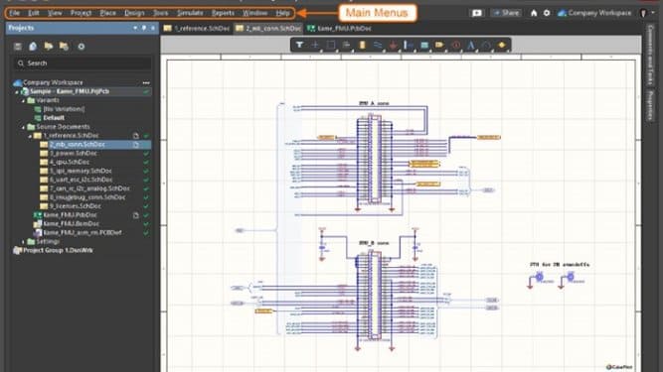Select the Move Object cross tool
Image resolution: width=663 pixels, height=372 pixels.
(315, 45)
